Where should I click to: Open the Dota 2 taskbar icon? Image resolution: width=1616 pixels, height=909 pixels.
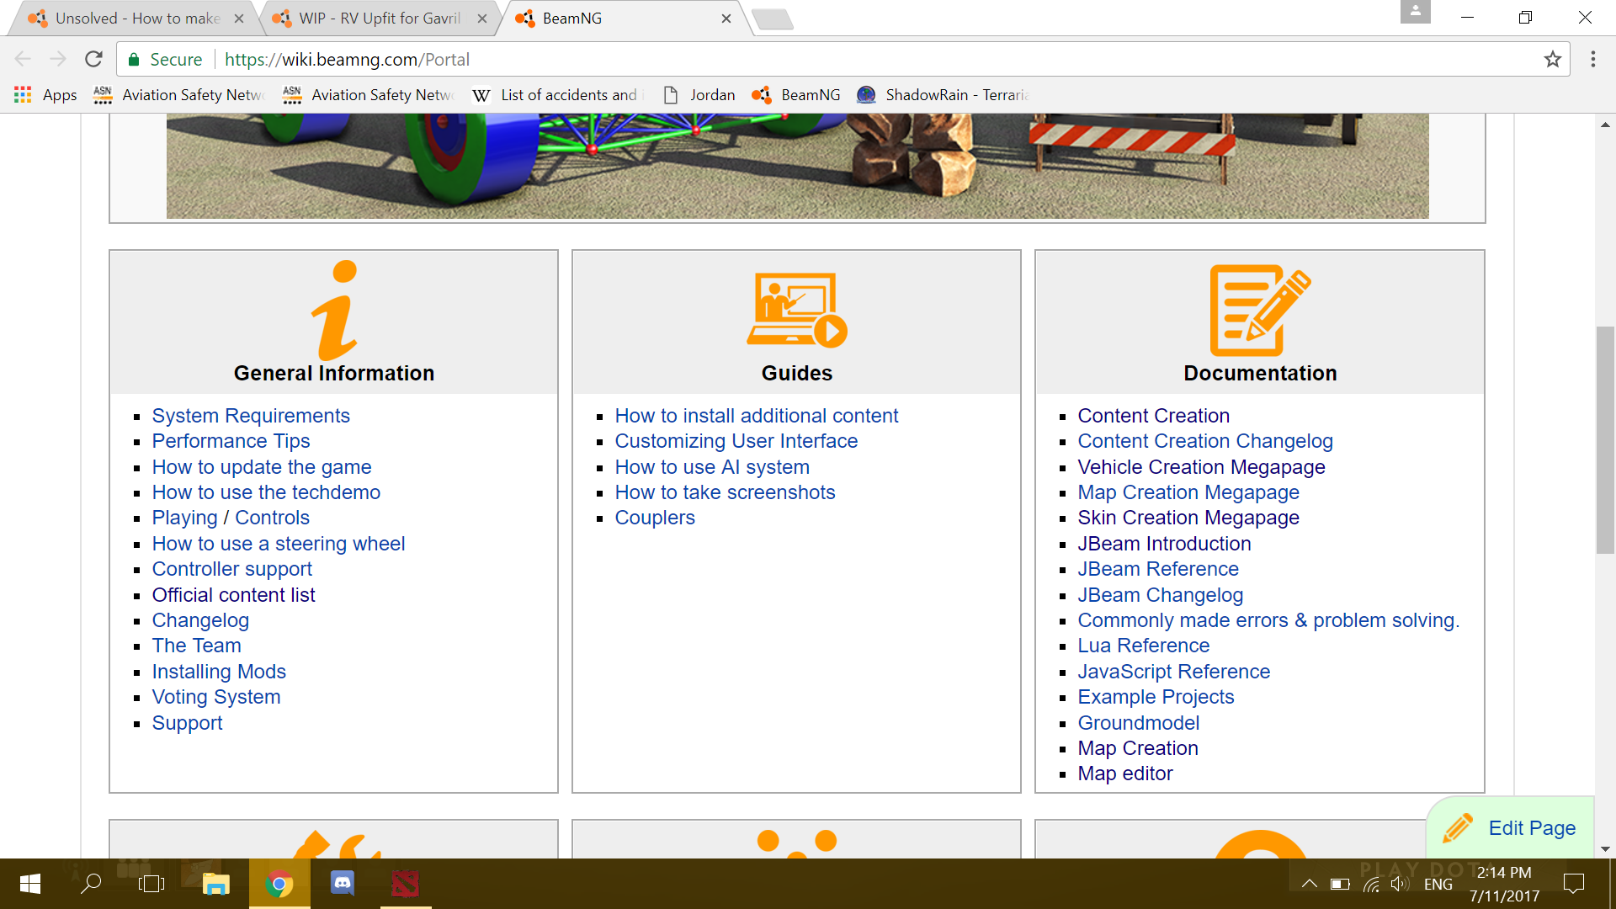[x=405, y=884]
